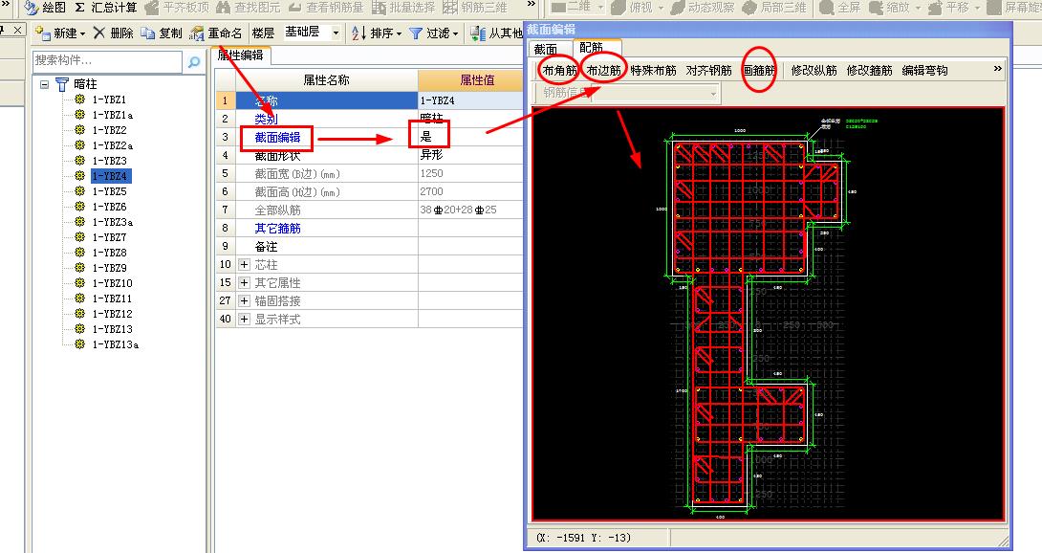1042x553 pixels.
Task: Click the 名称 value 1-YBZ4 cell
Action: pos(470,100)
